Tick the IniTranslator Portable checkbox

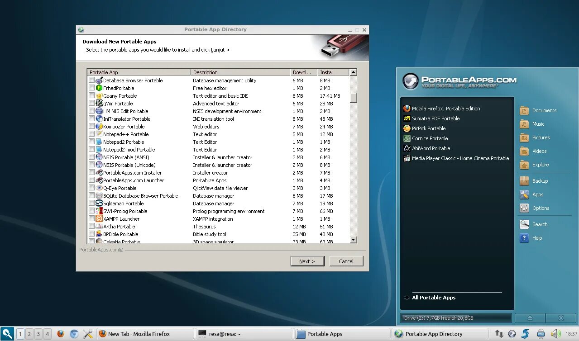tap(92, 119)
